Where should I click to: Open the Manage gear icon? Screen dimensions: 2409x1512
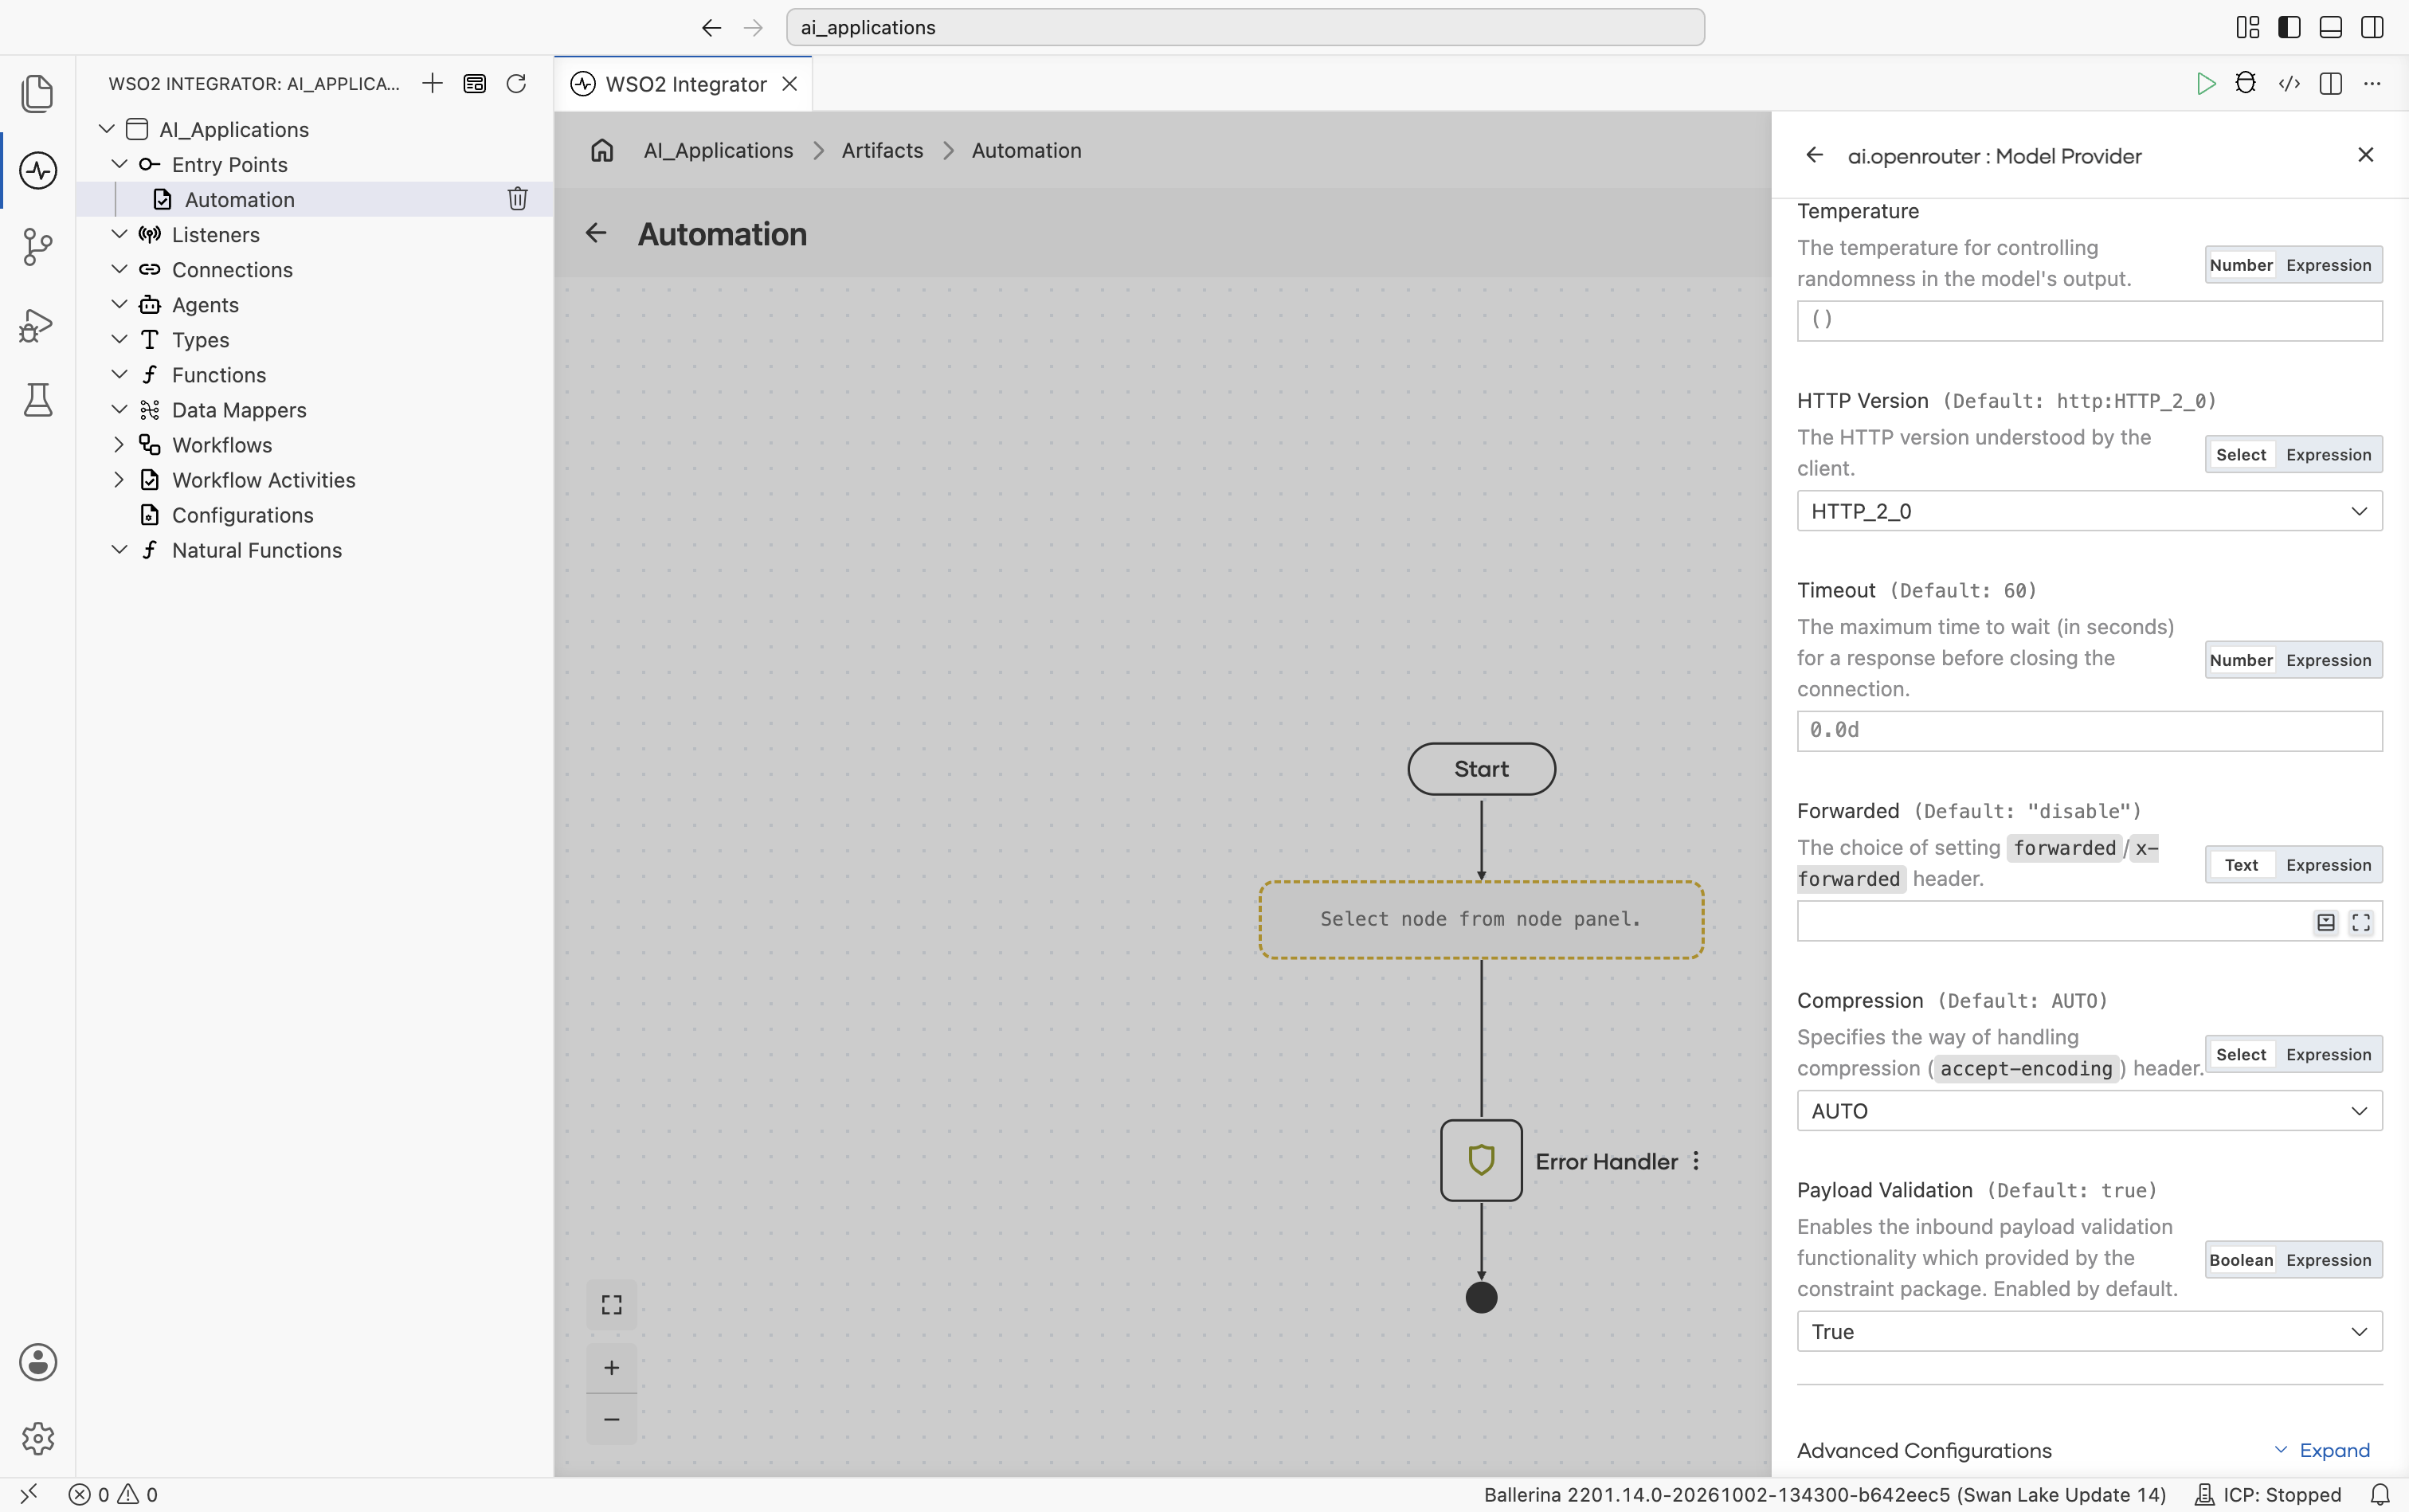pyautogui.click(x=37, y=1438)
